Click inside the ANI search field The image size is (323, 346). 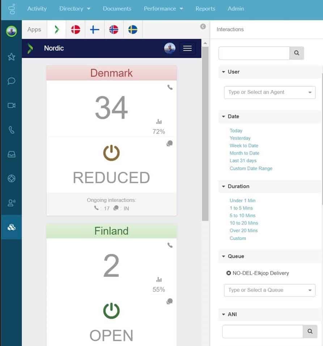point(263,331)
